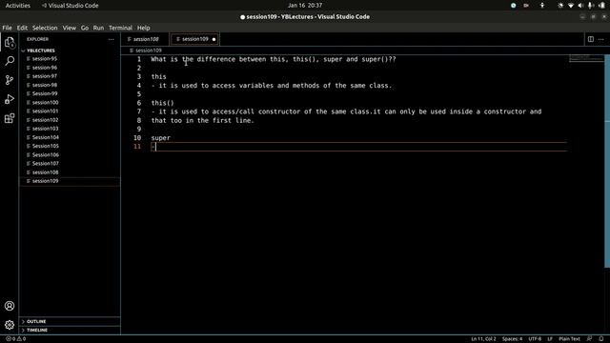This screenshot has height=343, width=610.
Task: Open the Selection menu
Action: tap(45, 28)
